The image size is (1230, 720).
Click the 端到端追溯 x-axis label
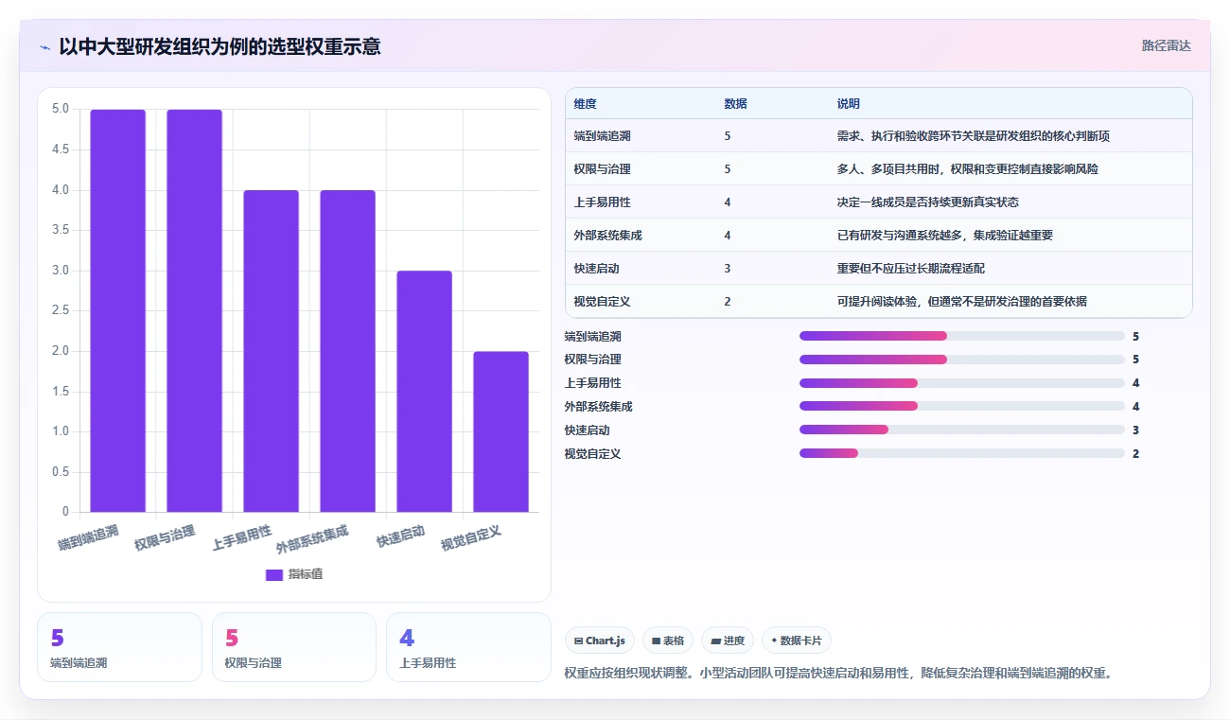[89, 537]
